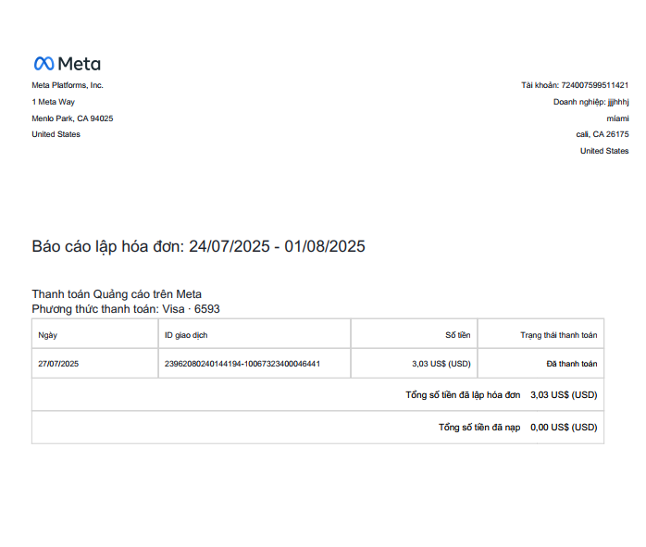Select the Báo cáo lập hóa đơn heading
The image size is (646, 547).
(x=199, y=246)
